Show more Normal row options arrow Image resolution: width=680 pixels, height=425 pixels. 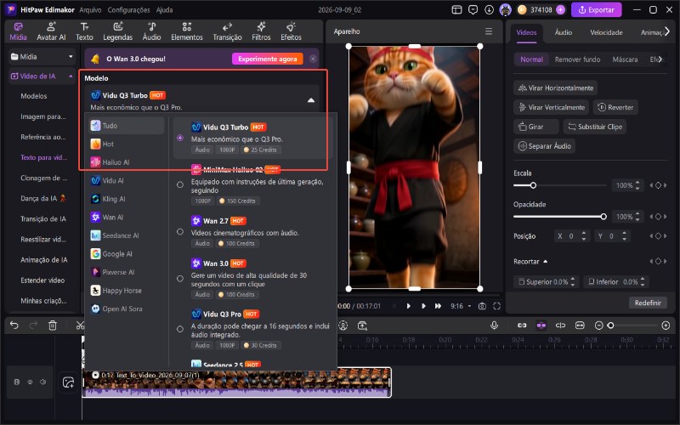click(x=660, y=59)
